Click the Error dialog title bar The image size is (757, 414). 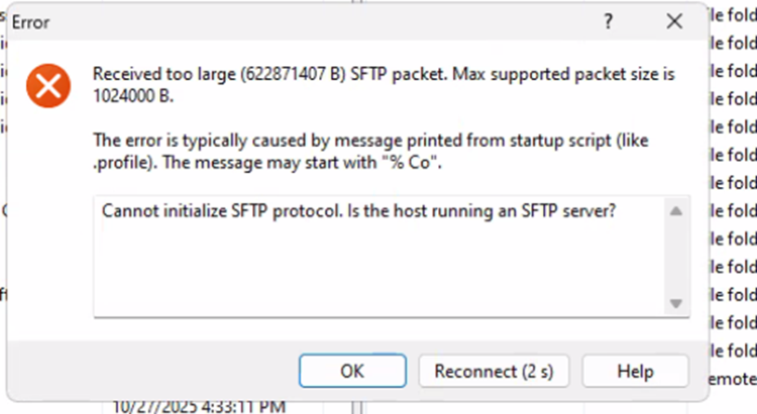click(x=279, y=20)
